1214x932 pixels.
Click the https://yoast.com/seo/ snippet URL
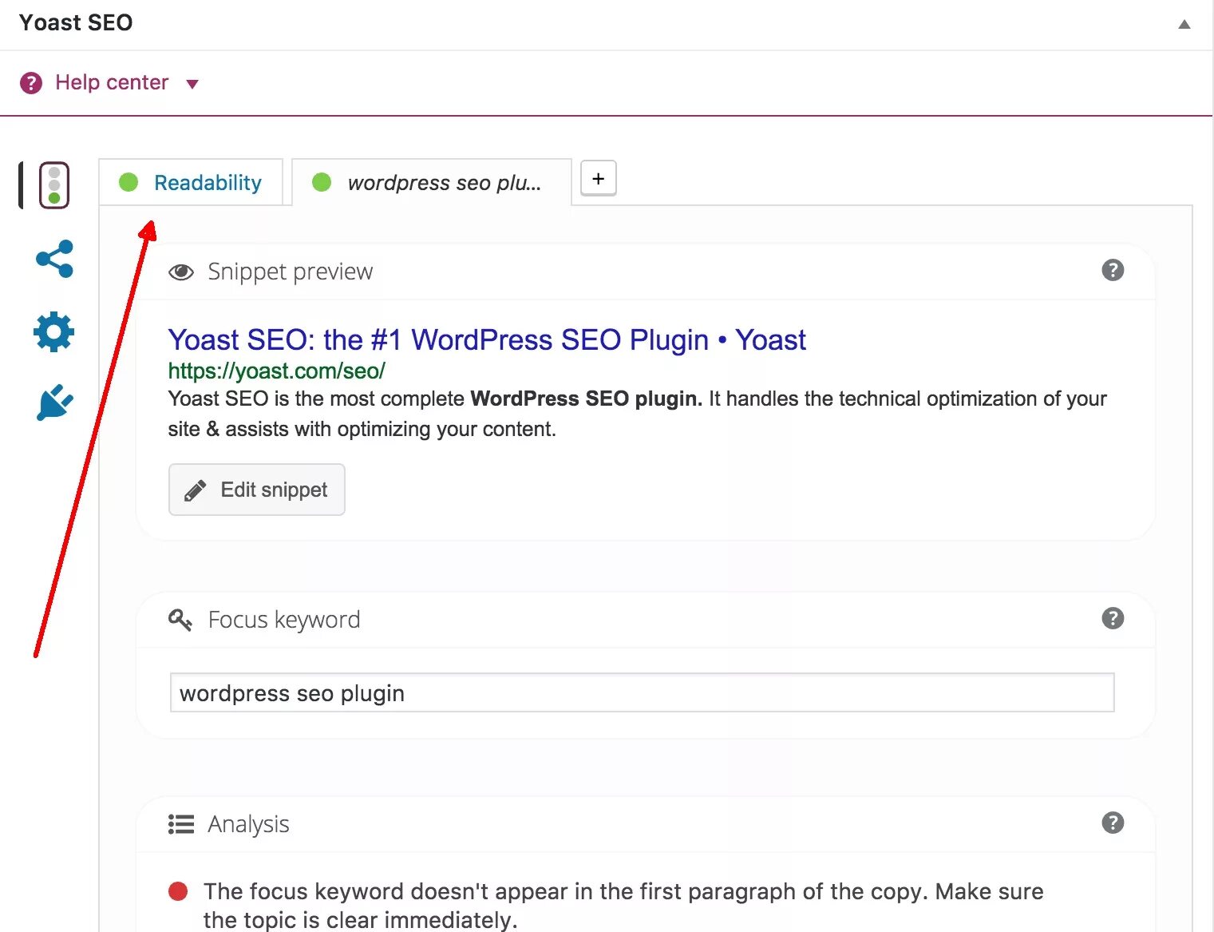click(x=276, y=371)
